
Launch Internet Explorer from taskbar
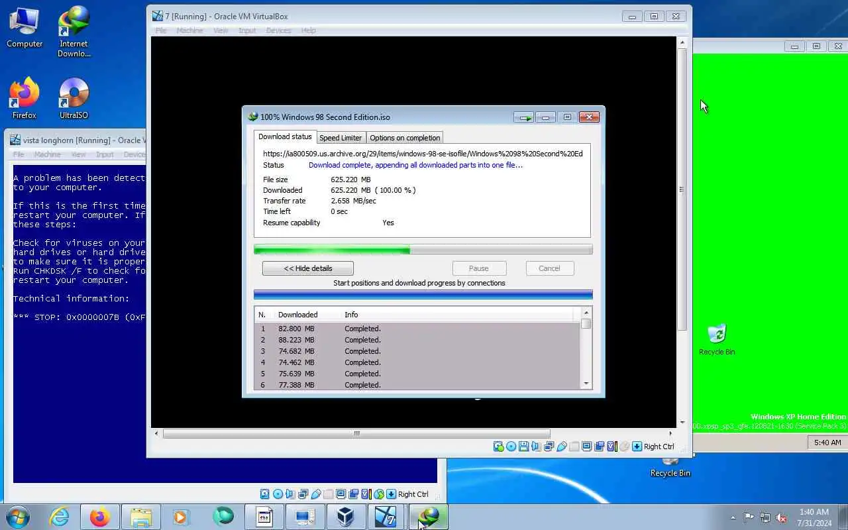point(60,517)
